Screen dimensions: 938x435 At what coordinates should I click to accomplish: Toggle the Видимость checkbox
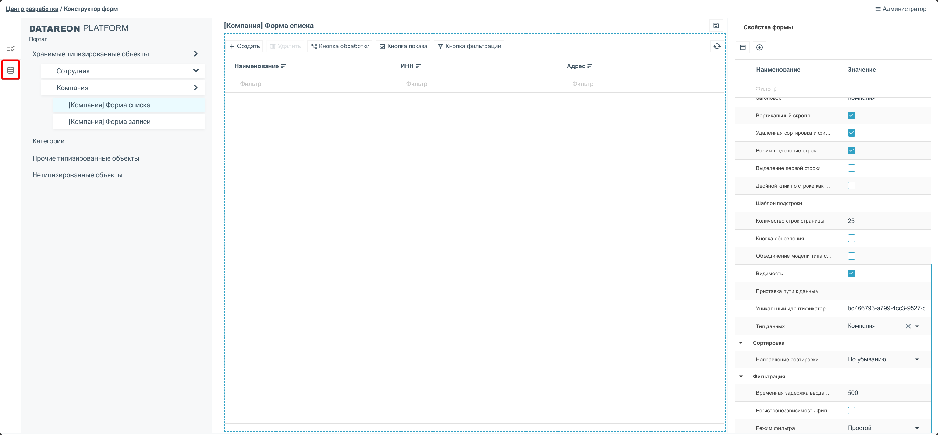851,274
